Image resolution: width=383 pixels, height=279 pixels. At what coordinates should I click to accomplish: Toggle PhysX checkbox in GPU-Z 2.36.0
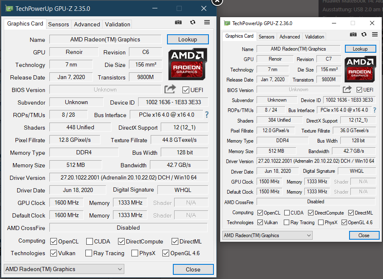pos(321,223)
